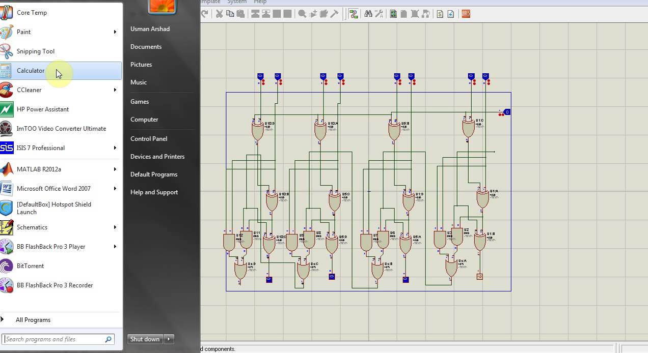The width and height of the screenshot is (648, 353).
Task: Toggle the second logic state input from left
Action: pyautogui.click(x=278, y=77)
